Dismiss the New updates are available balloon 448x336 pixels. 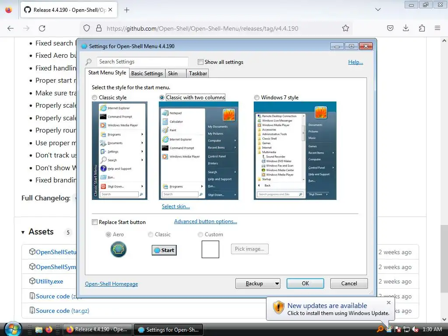(388, 302)
